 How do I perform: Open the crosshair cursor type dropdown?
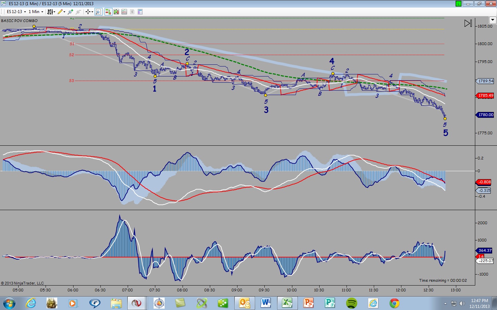point(89,12)
